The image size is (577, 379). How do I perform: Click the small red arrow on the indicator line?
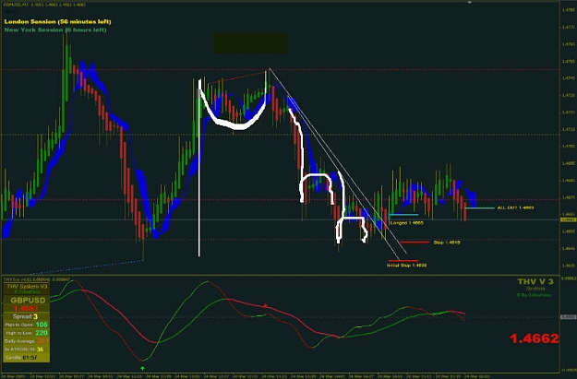[265, 305]
